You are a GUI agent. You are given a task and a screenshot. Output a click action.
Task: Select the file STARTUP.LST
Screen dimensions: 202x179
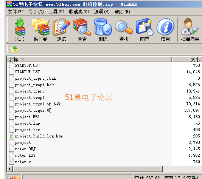[27, 72]
